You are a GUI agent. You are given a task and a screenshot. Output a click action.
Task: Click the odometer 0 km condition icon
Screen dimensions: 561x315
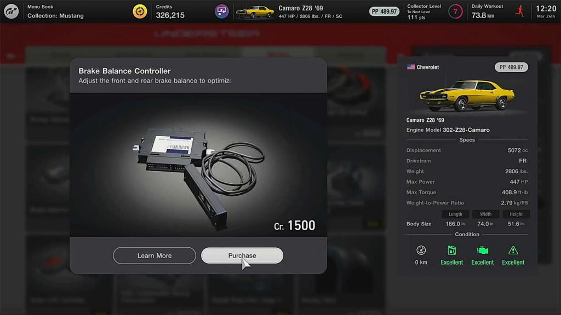[421, 250]
